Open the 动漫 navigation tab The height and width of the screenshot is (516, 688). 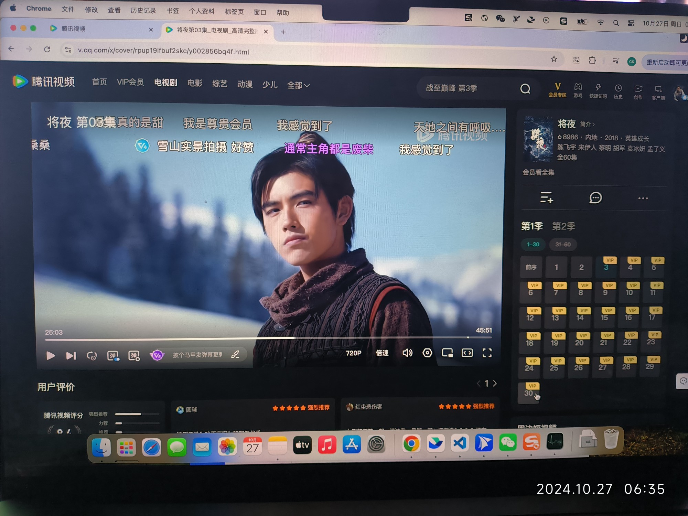point(245,84)
